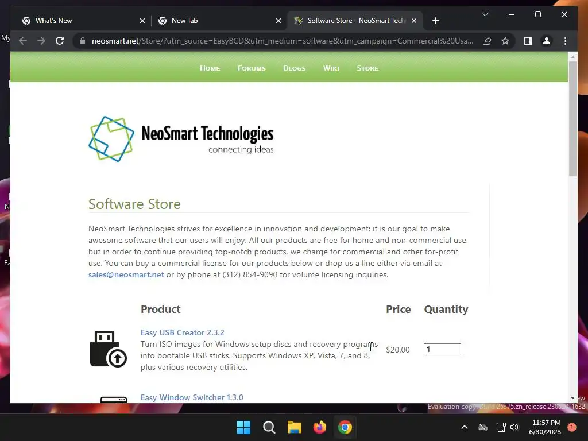
Task: Expand the tab search chevron
Action: (x=485, y=14)
